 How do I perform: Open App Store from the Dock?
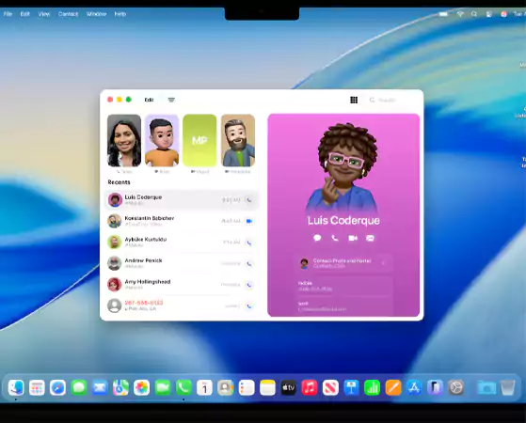414,388
